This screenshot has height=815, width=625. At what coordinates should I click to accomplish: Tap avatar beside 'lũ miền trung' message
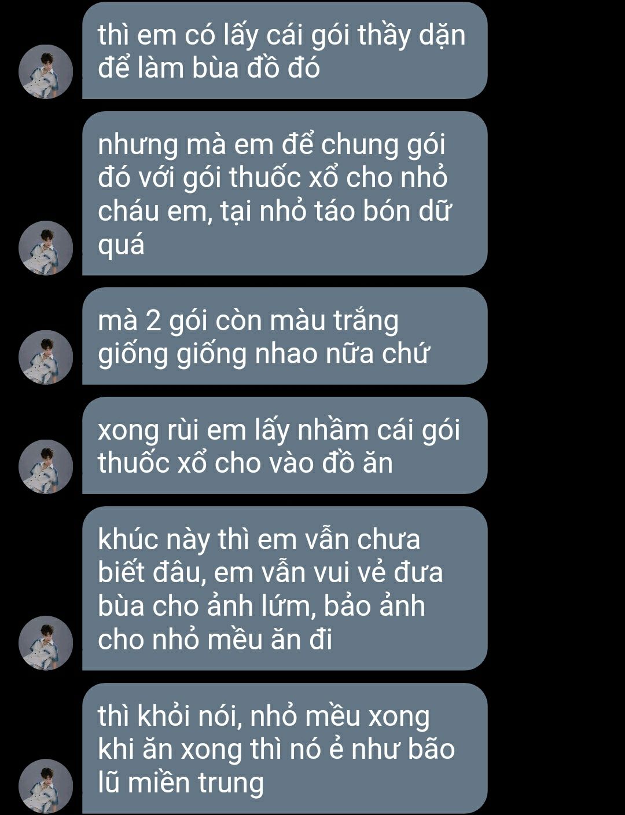[46, 786]
